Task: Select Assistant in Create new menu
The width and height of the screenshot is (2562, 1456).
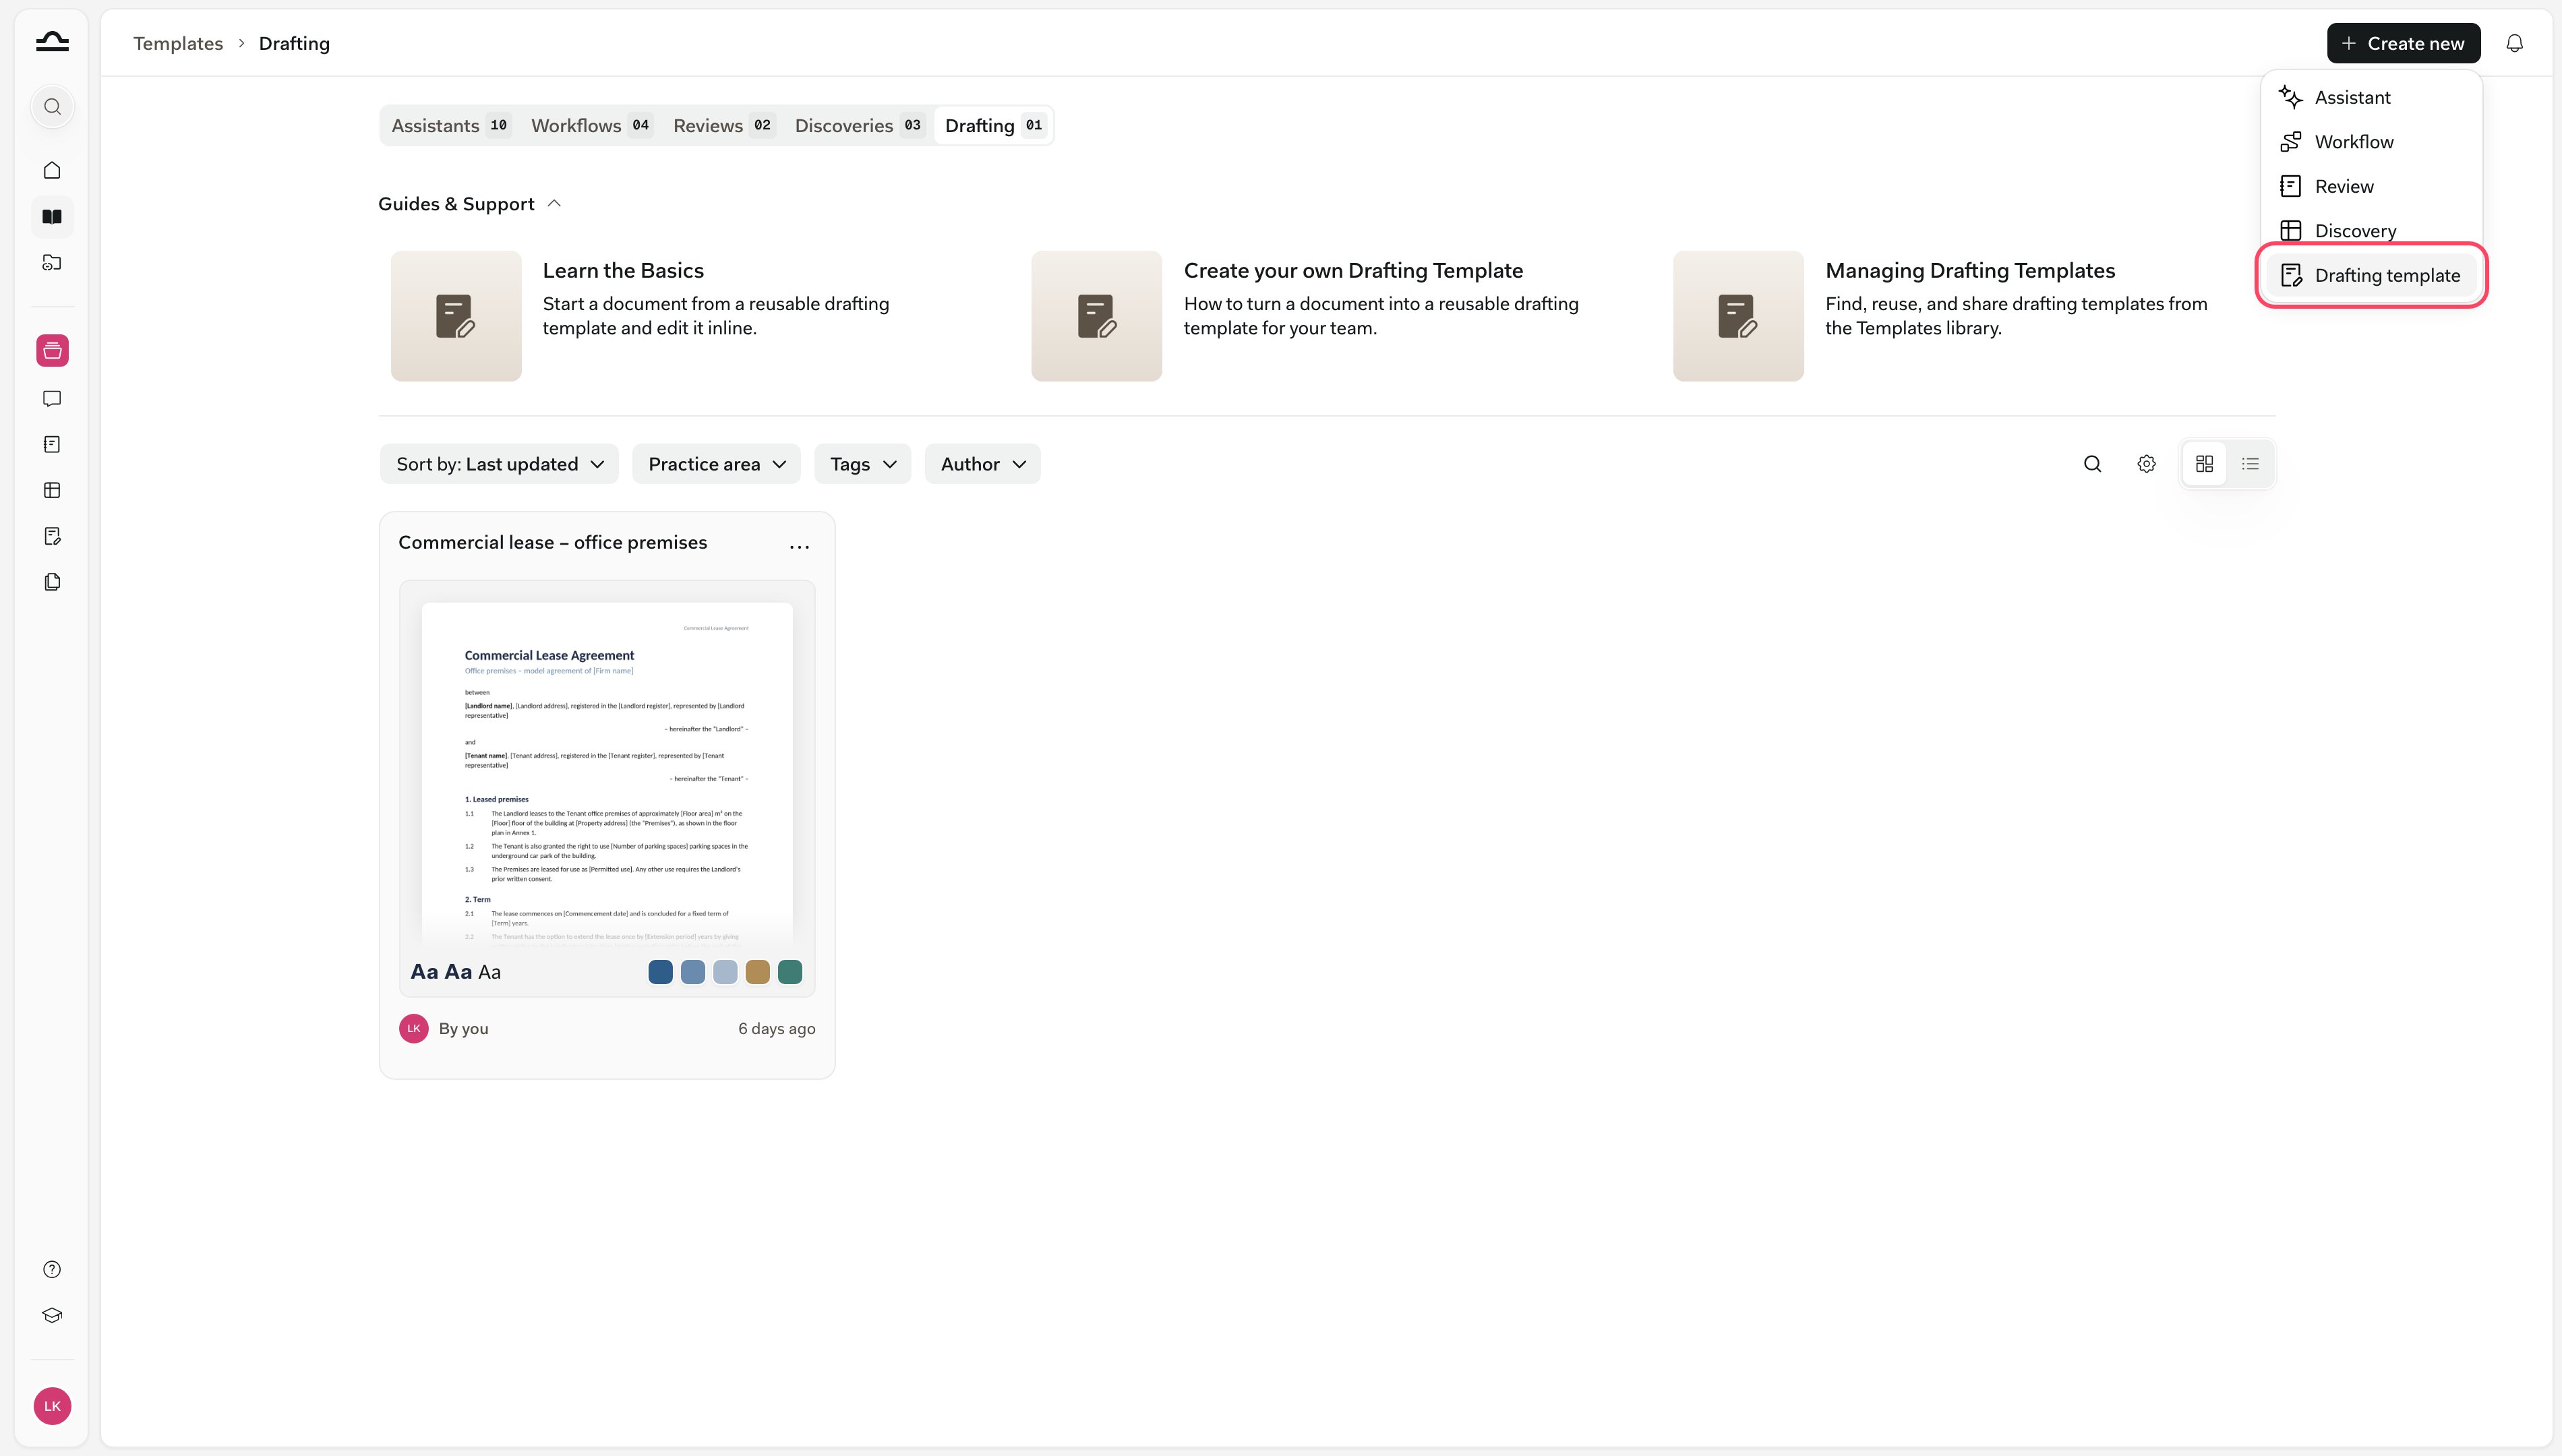Action: 2371,97
